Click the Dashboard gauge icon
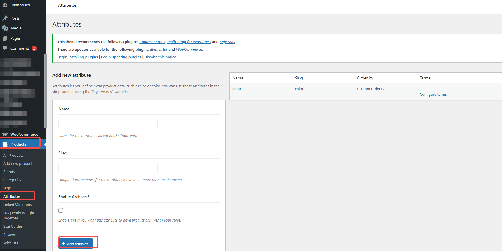 point(5,5)
